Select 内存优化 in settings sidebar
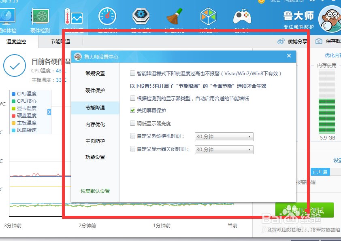This screenshot has height=241, width=341. [x=95, y=125]
